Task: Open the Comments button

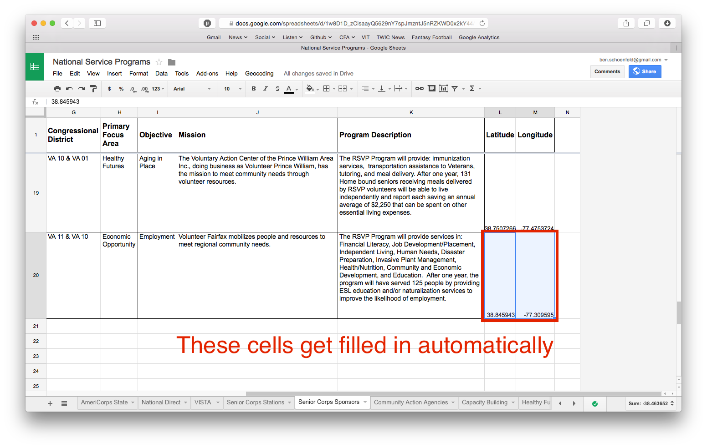Action: point(607,71)
